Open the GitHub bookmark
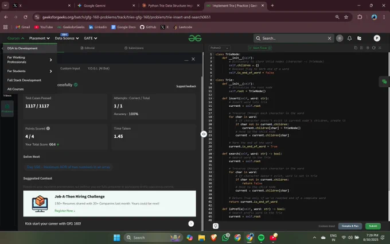The height and width of the screenshot is (244, 390). pyautogui.click(x=148, y=27)
